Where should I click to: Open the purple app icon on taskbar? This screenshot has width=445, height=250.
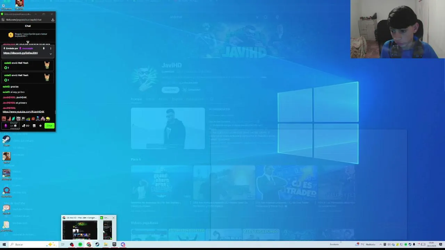point(123,244)
